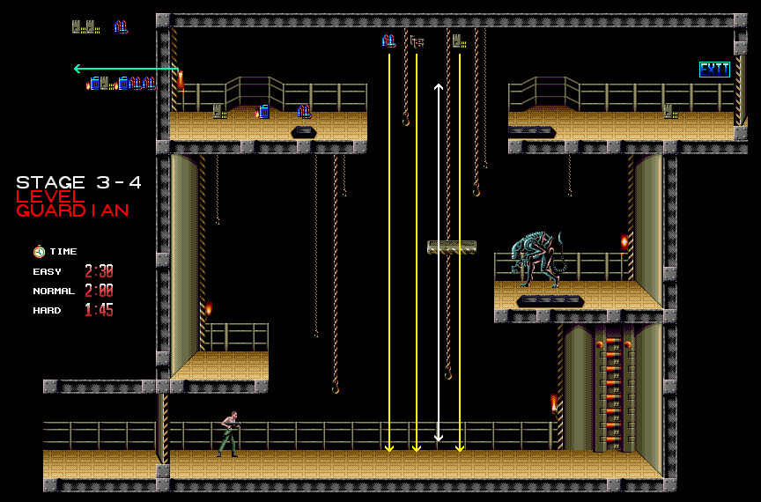The image size is (761, 502).
Task: Click the wall lamp right of the alien
Action: click(x=624, y=242)
